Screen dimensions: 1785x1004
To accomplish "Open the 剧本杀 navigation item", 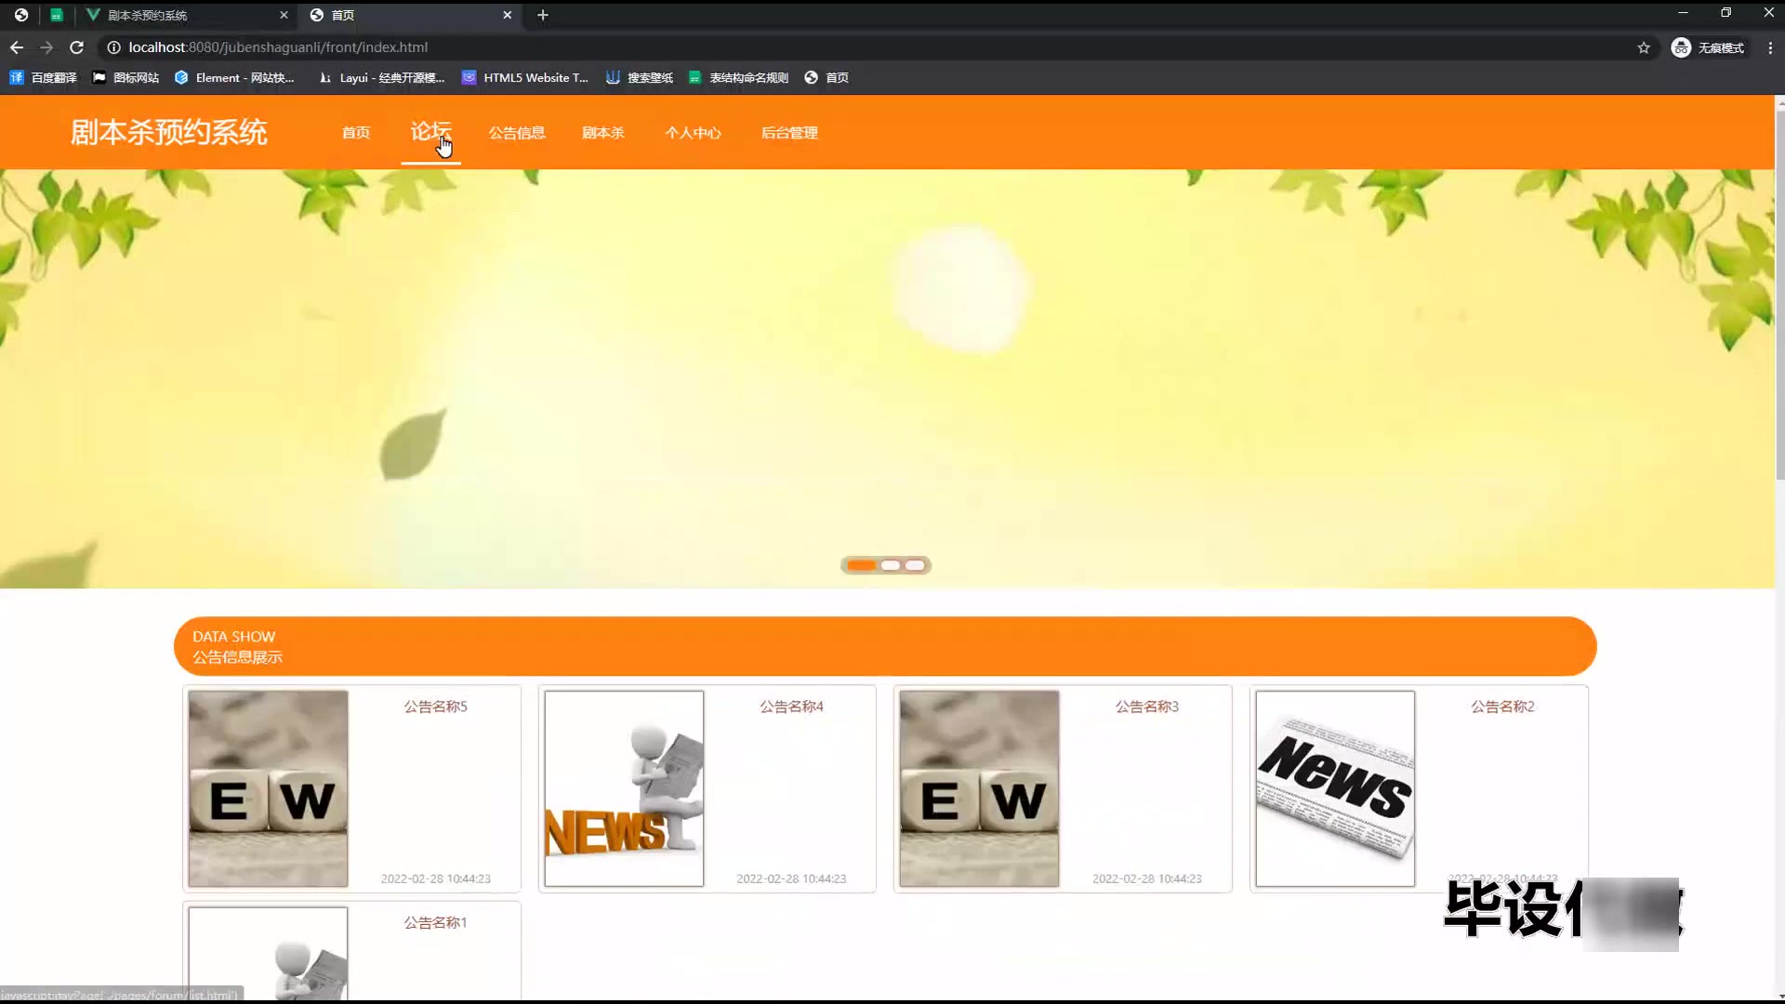I will click(x=603, y=133).
